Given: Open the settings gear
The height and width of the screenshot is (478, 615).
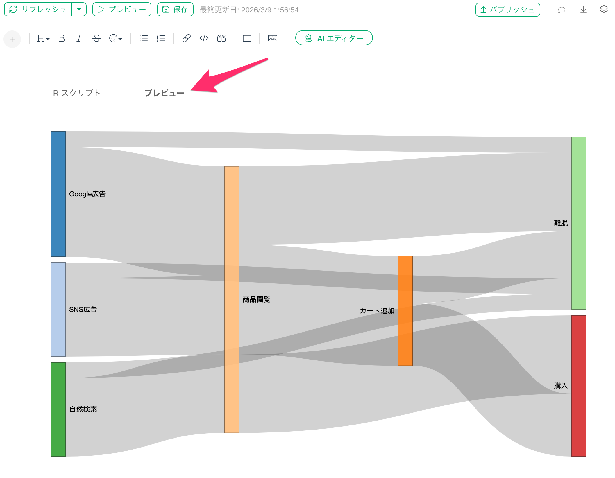Looking at the screenshot, I should click(604, 10).
